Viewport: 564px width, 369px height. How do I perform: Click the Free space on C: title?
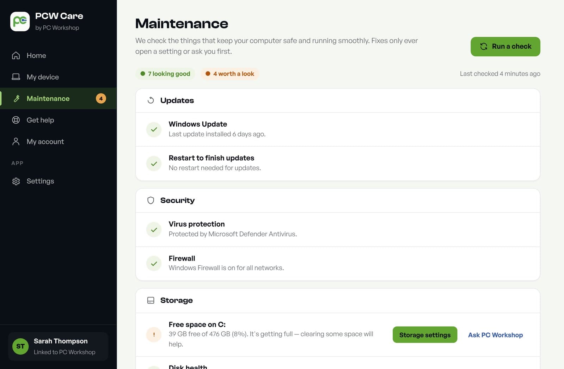click(197, 325)
